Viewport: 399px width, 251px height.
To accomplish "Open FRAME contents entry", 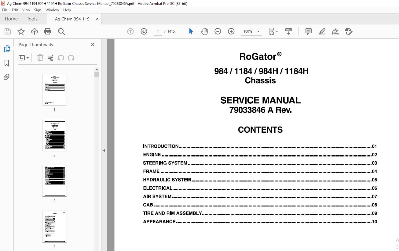I will [260, 171].
